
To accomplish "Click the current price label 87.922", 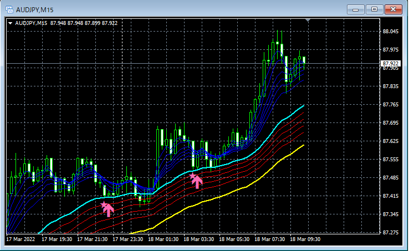I will click(390, 63).
